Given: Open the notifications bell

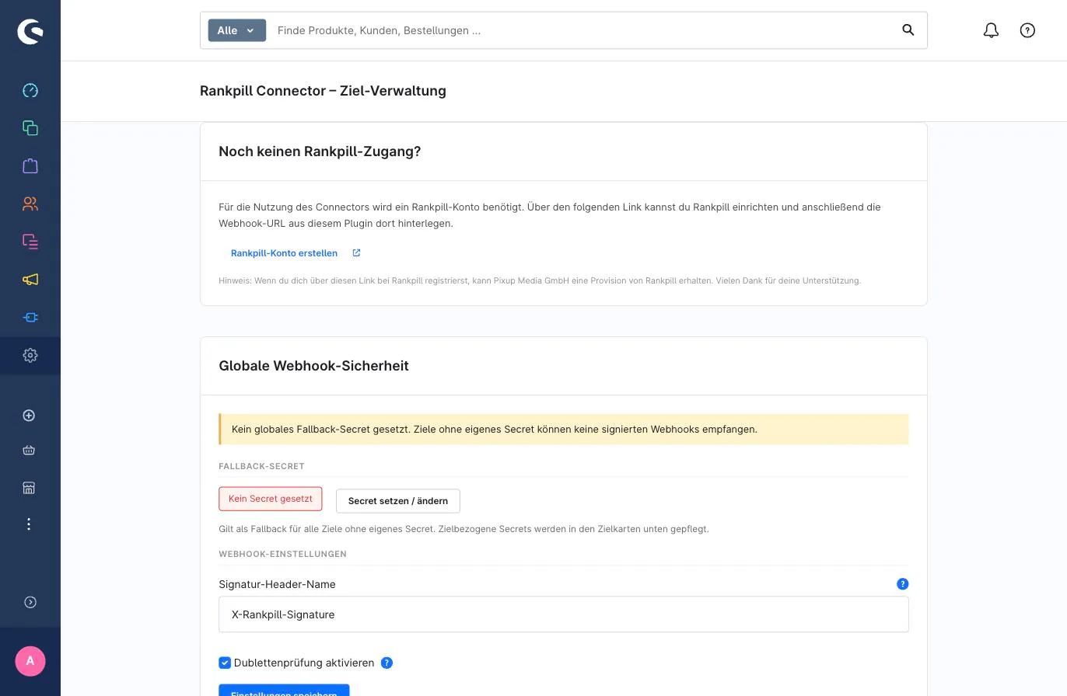Looking at the screenshot, I should 991,30.
